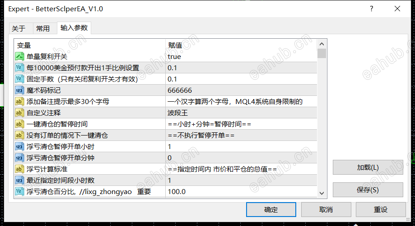Select the icon beside 浮亏清仓百分比 row

(x=19, y=191)
